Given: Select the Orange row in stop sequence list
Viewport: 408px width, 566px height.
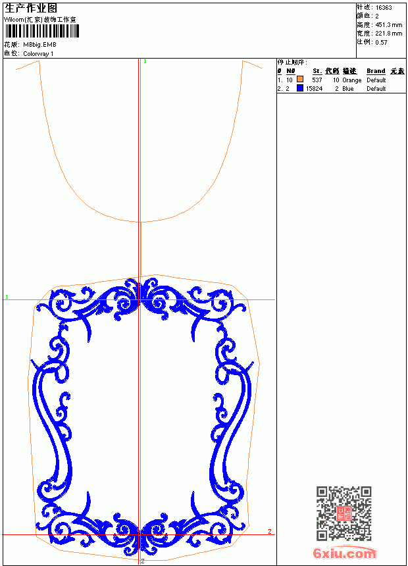Looking at the screenshot, I should [341, 80].
